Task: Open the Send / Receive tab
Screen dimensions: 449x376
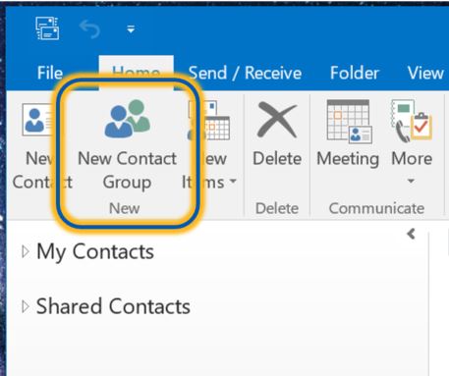Action: pyautogui.click(x=245, y=73)
